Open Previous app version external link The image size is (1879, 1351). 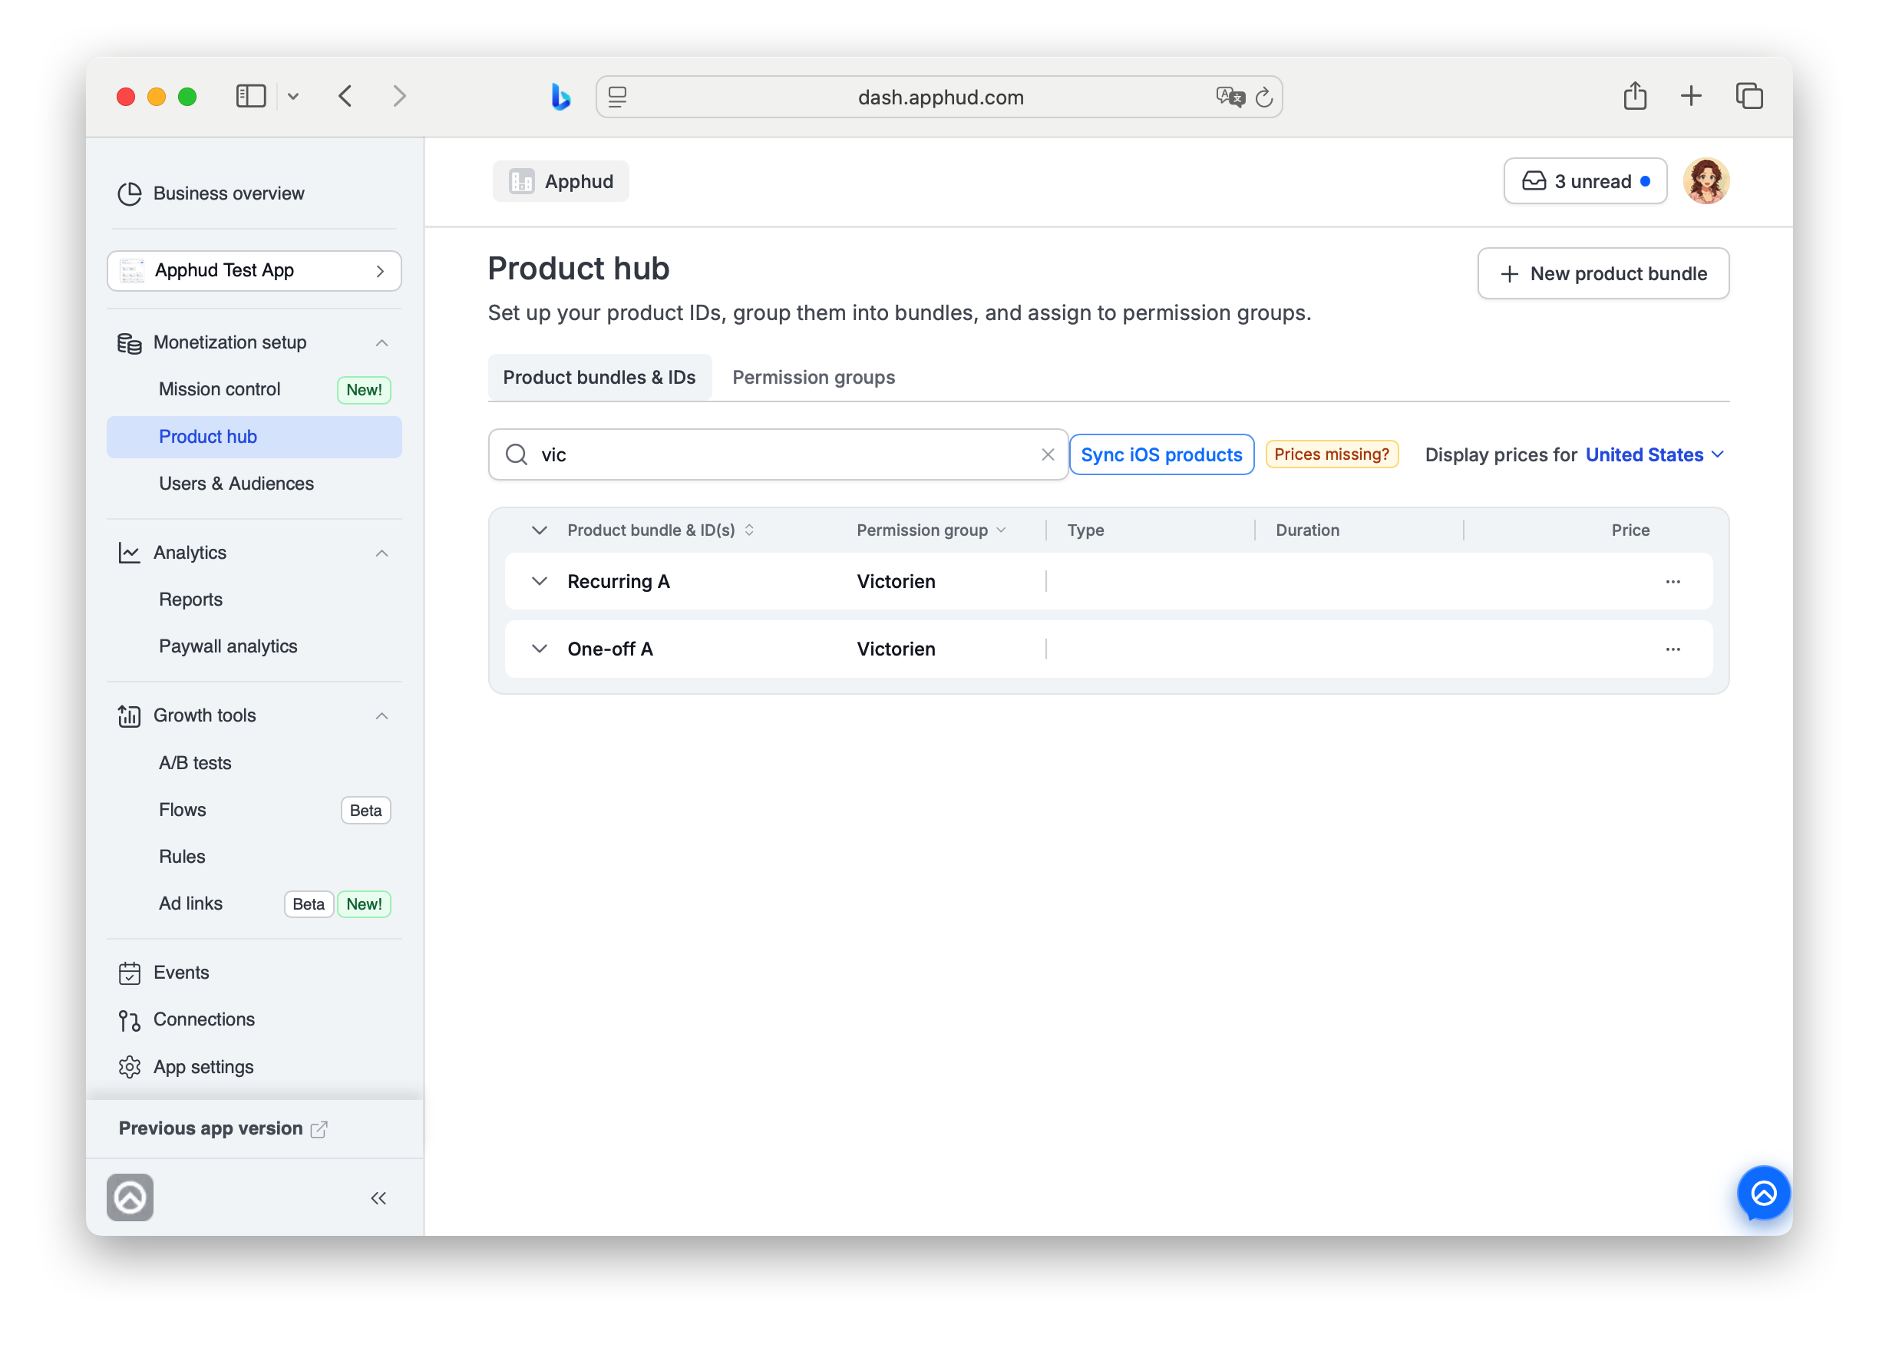[x=223, y=1129]
